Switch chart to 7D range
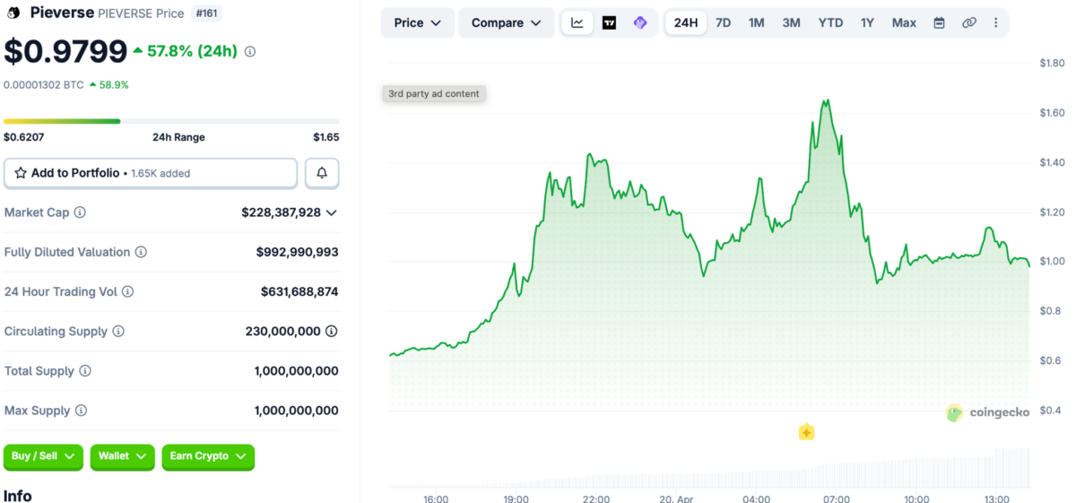This screenshot has width=1076, height=503. 723,22
